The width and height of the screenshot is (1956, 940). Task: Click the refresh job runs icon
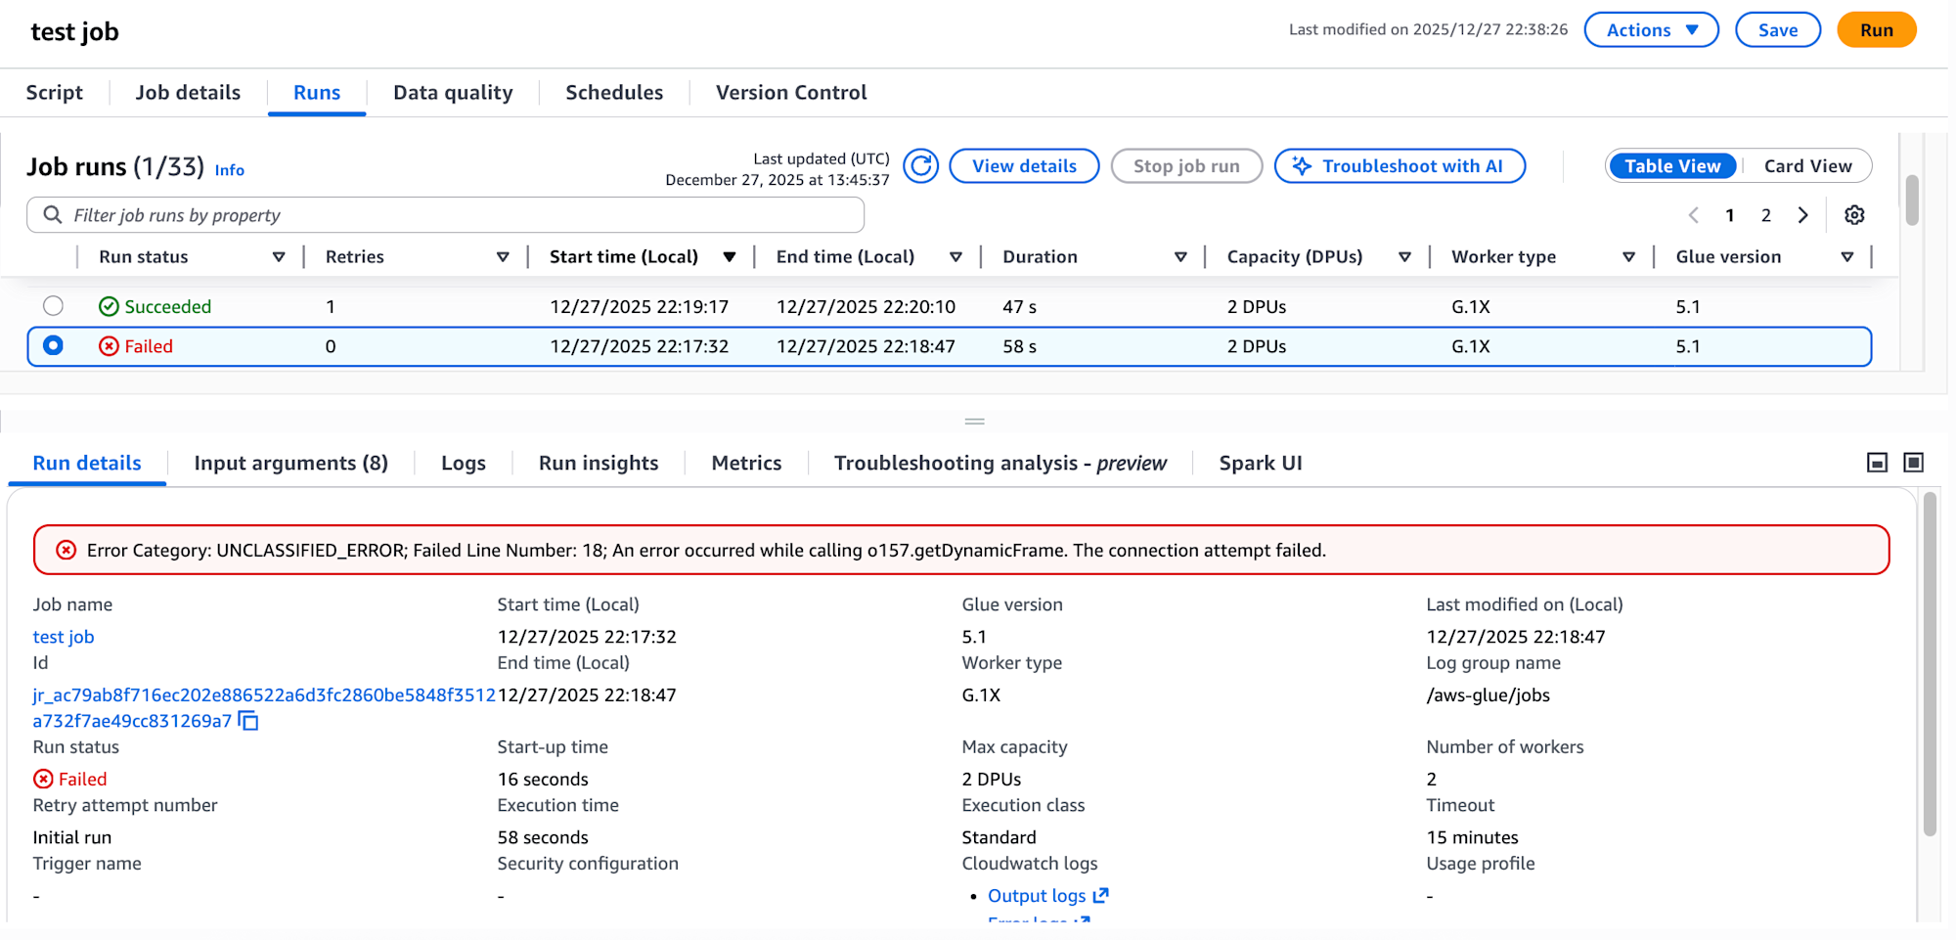(920, 166)
